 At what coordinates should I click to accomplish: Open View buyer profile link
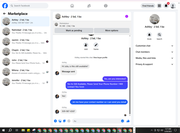100,57
